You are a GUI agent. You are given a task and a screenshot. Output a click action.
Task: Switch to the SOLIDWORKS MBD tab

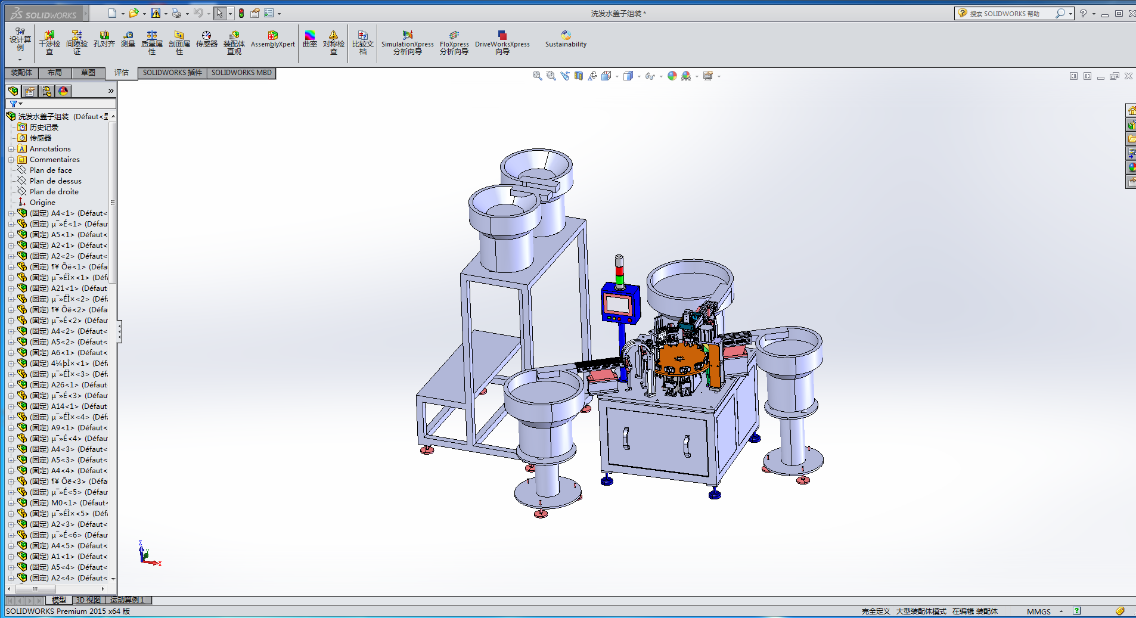(x=241, y=73)
